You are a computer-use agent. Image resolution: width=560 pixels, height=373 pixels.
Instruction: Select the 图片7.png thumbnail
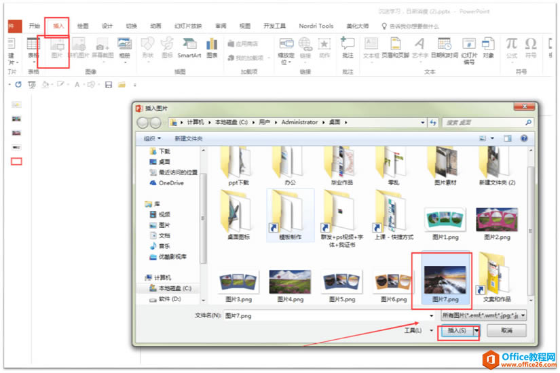pyautogui.click(x=445, y=279)
